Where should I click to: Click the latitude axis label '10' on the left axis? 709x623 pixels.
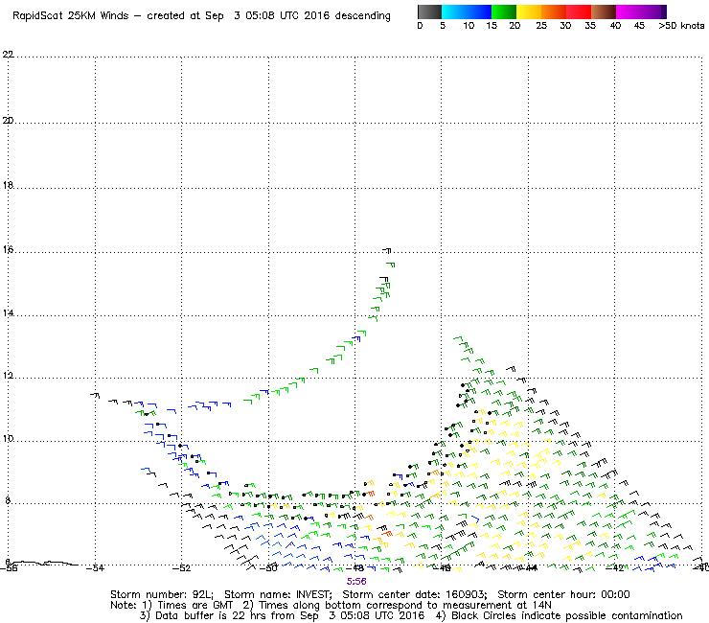click(8, 439)
